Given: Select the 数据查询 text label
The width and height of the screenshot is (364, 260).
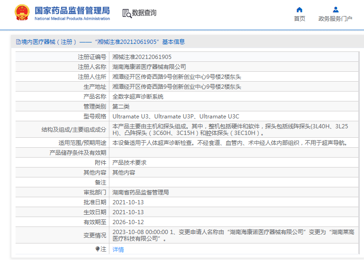Looking at the screenshot, I should click(144, 13).
